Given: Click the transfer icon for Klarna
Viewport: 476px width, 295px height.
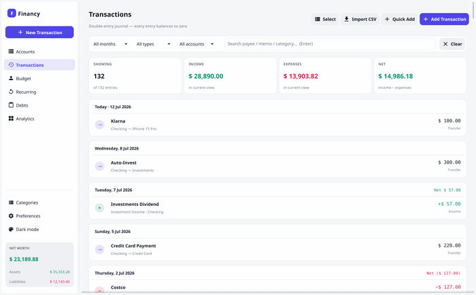Looking at the screenshot, I should [99, 125].
